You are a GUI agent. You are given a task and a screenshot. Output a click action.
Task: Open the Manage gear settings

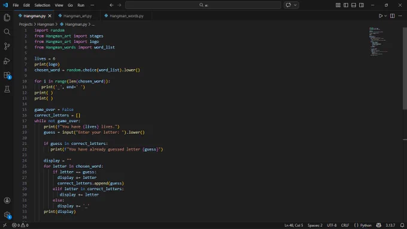(7, 215)
